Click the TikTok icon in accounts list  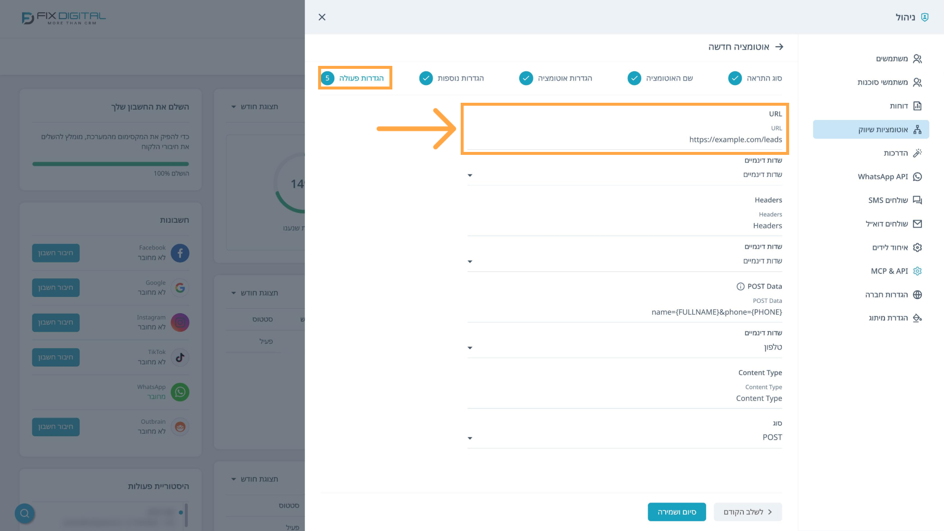(180, 357)
